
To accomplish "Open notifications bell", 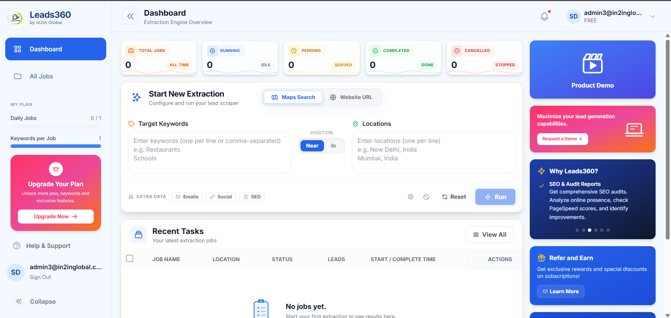I will pyautogui.click(x=544, y=16).
